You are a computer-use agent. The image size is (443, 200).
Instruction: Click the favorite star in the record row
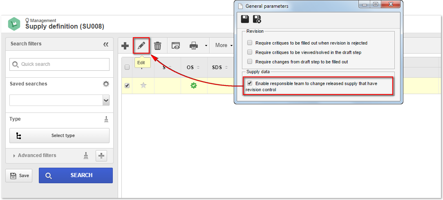tap(143, 86)
